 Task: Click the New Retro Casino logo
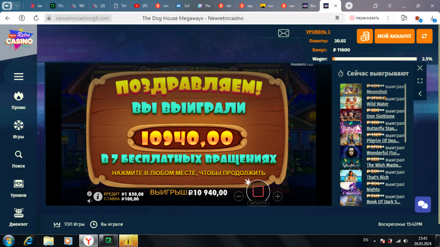[x=19, y=40]
